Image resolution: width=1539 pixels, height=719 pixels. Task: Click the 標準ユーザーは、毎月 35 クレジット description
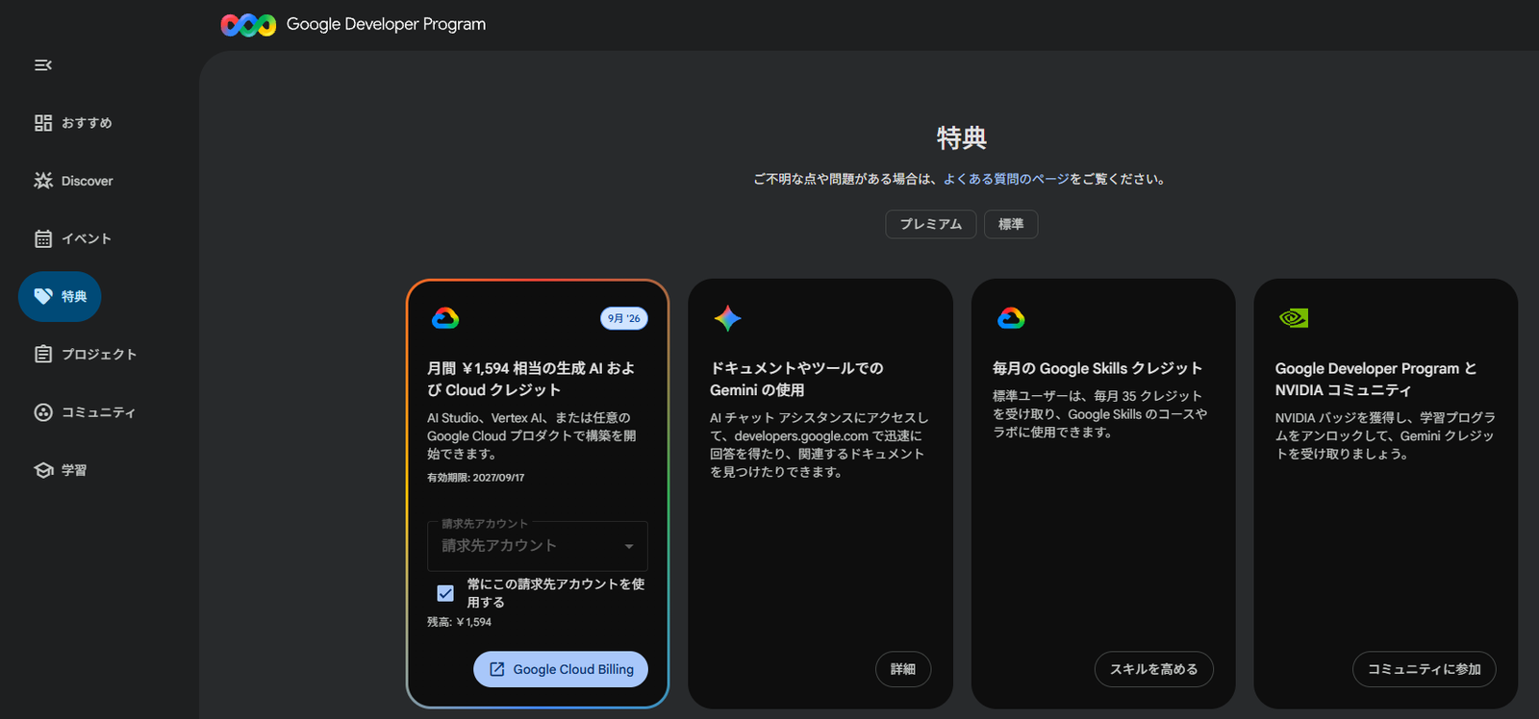click(1099, 414)
